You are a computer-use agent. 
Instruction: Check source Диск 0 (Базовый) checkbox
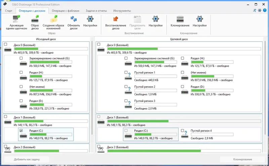pyautogui.click(x=5, y=44)
